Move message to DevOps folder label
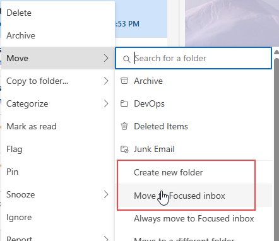Image resolution: width=279 pixels, height=241 pixels. coord(149,103)
